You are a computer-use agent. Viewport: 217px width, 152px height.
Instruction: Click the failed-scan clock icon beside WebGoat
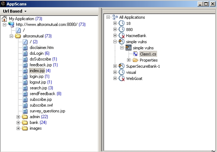(x=122, y=79)
